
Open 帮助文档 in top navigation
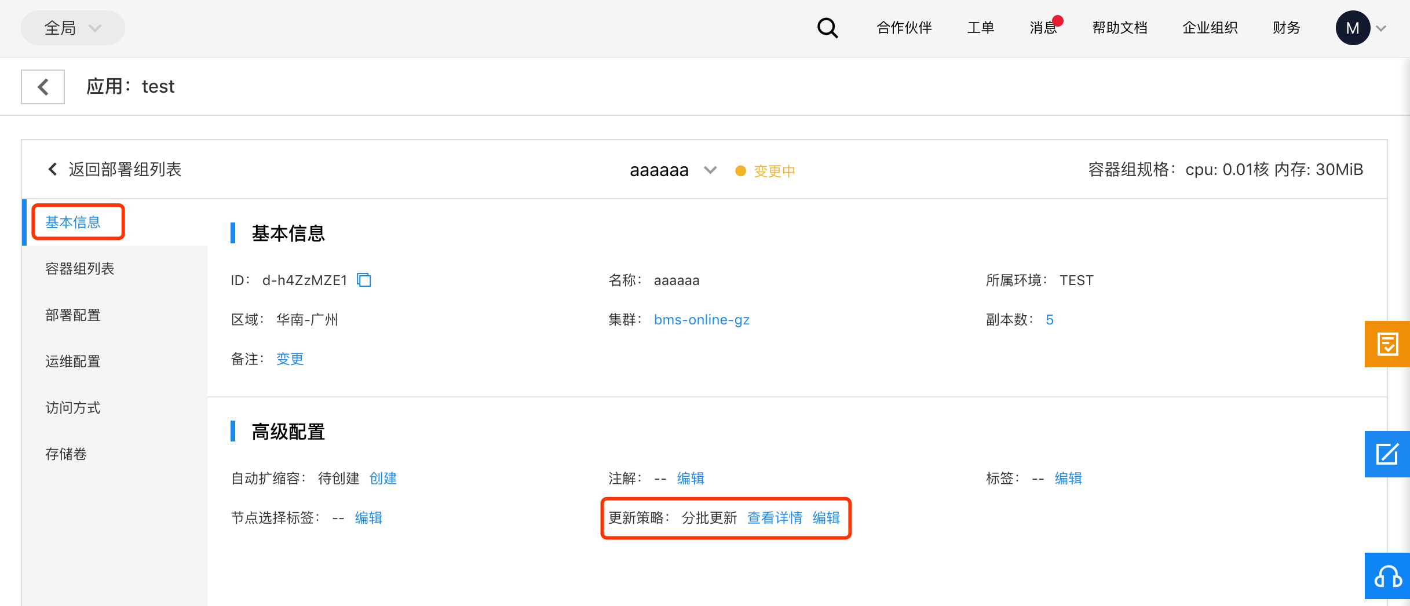1119,28
